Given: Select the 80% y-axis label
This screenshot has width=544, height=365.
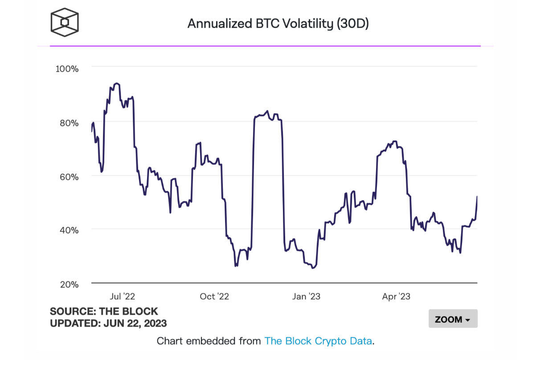Looking at the screenshot, I should pos(70,123).
